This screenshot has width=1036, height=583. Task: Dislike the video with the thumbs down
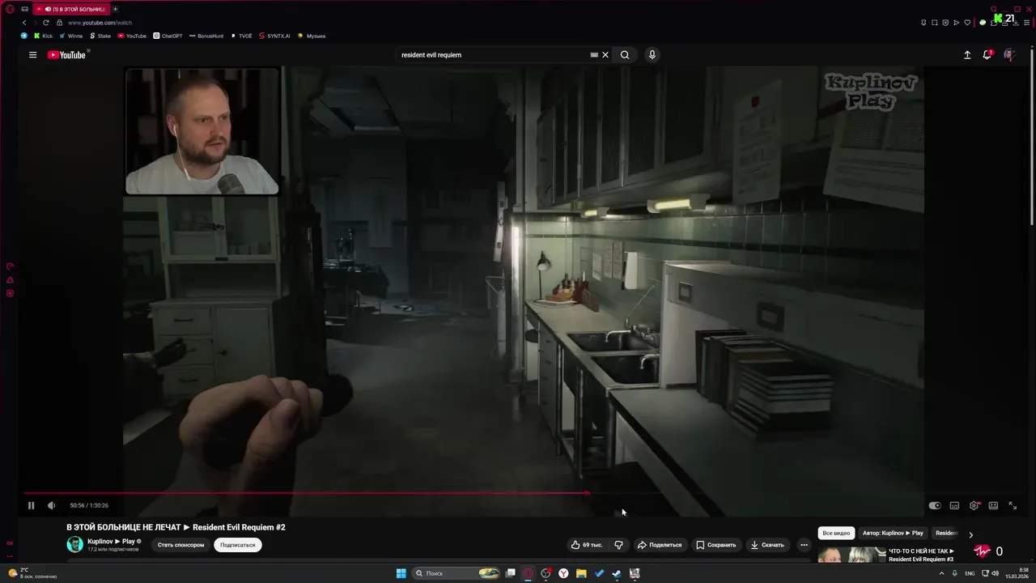(618, 545)
